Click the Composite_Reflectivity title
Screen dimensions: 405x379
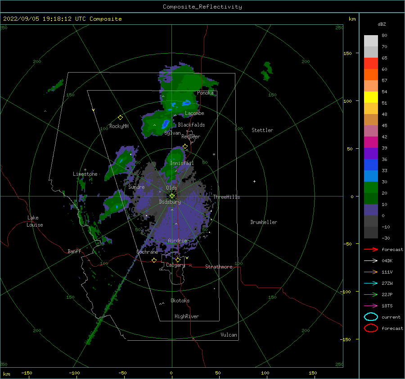202,7
